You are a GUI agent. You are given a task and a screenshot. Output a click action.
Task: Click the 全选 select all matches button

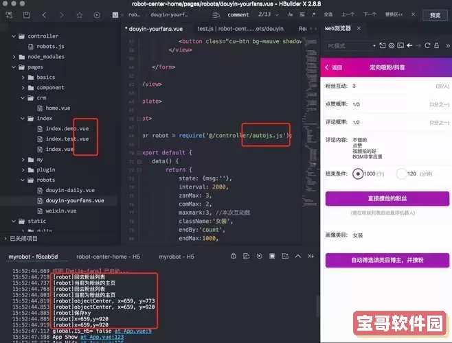pyautogui.click(x=328, y=14)
